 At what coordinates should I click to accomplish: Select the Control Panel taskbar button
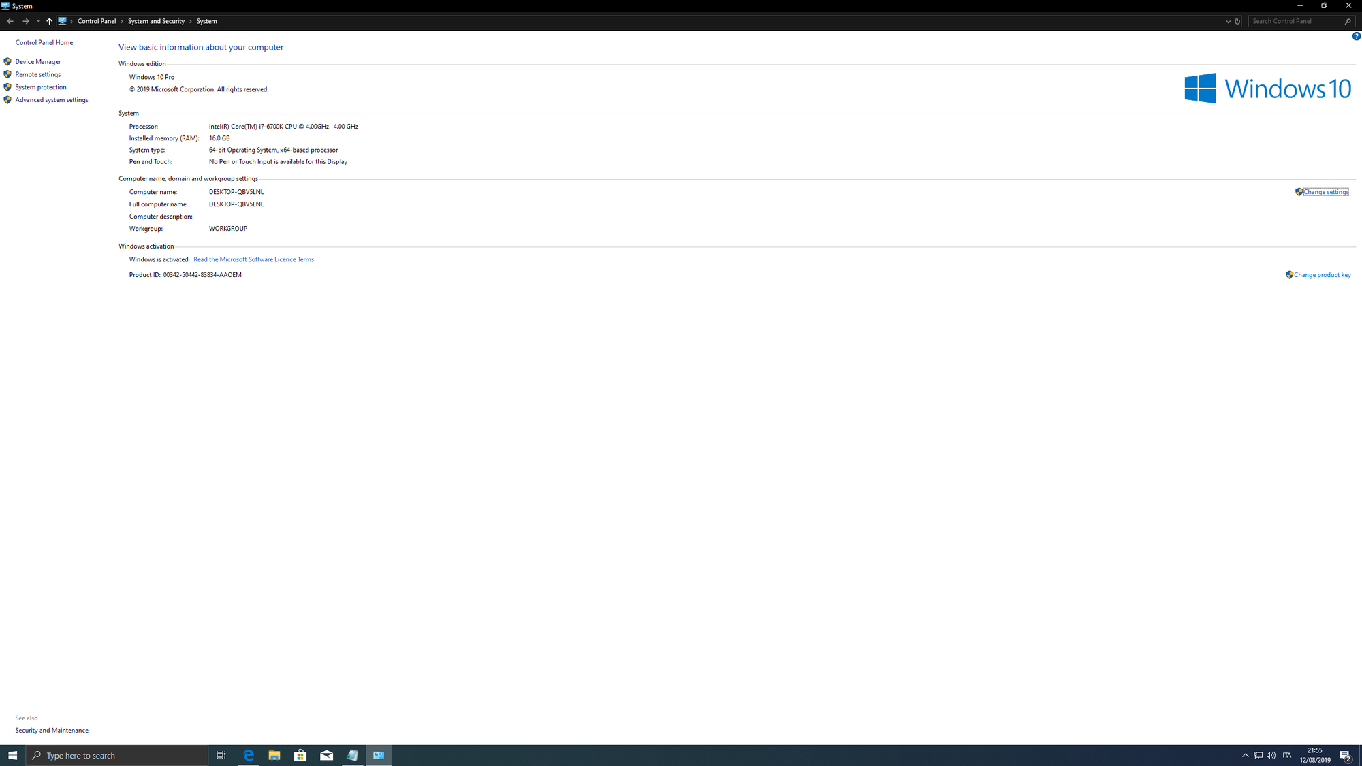point(379,755)
